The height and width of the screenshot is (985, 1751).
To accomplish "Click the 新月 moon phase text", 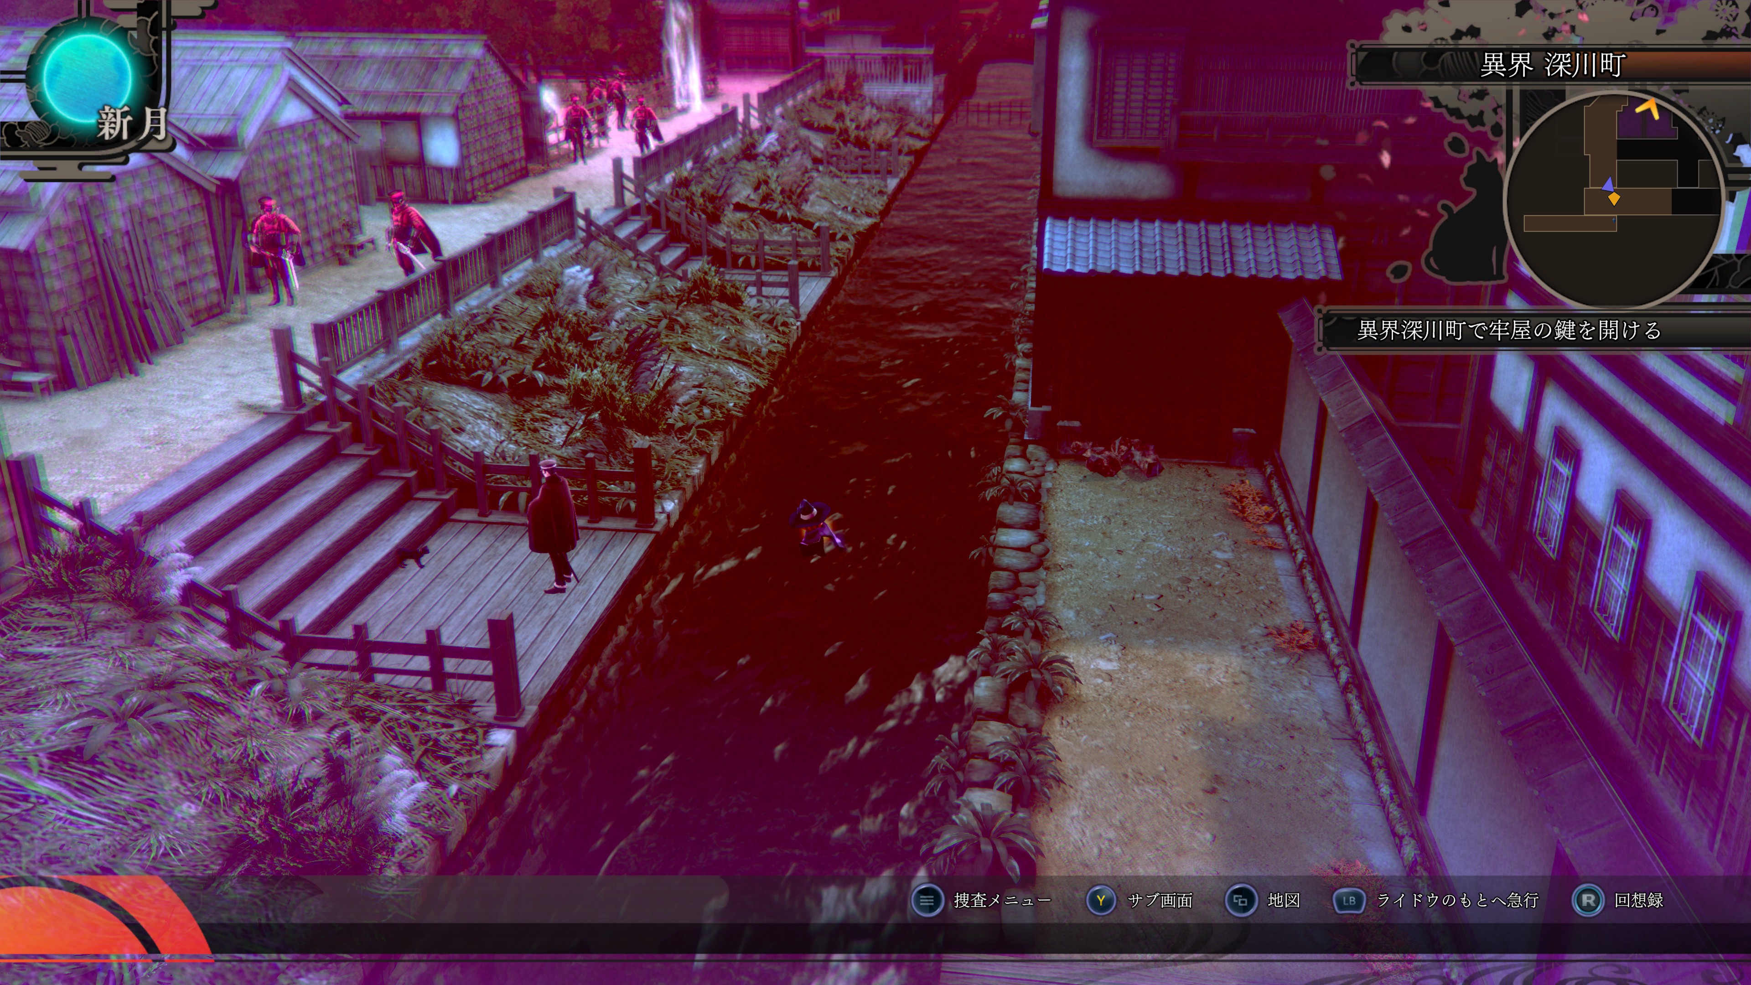I will click(x=133, y=124).
